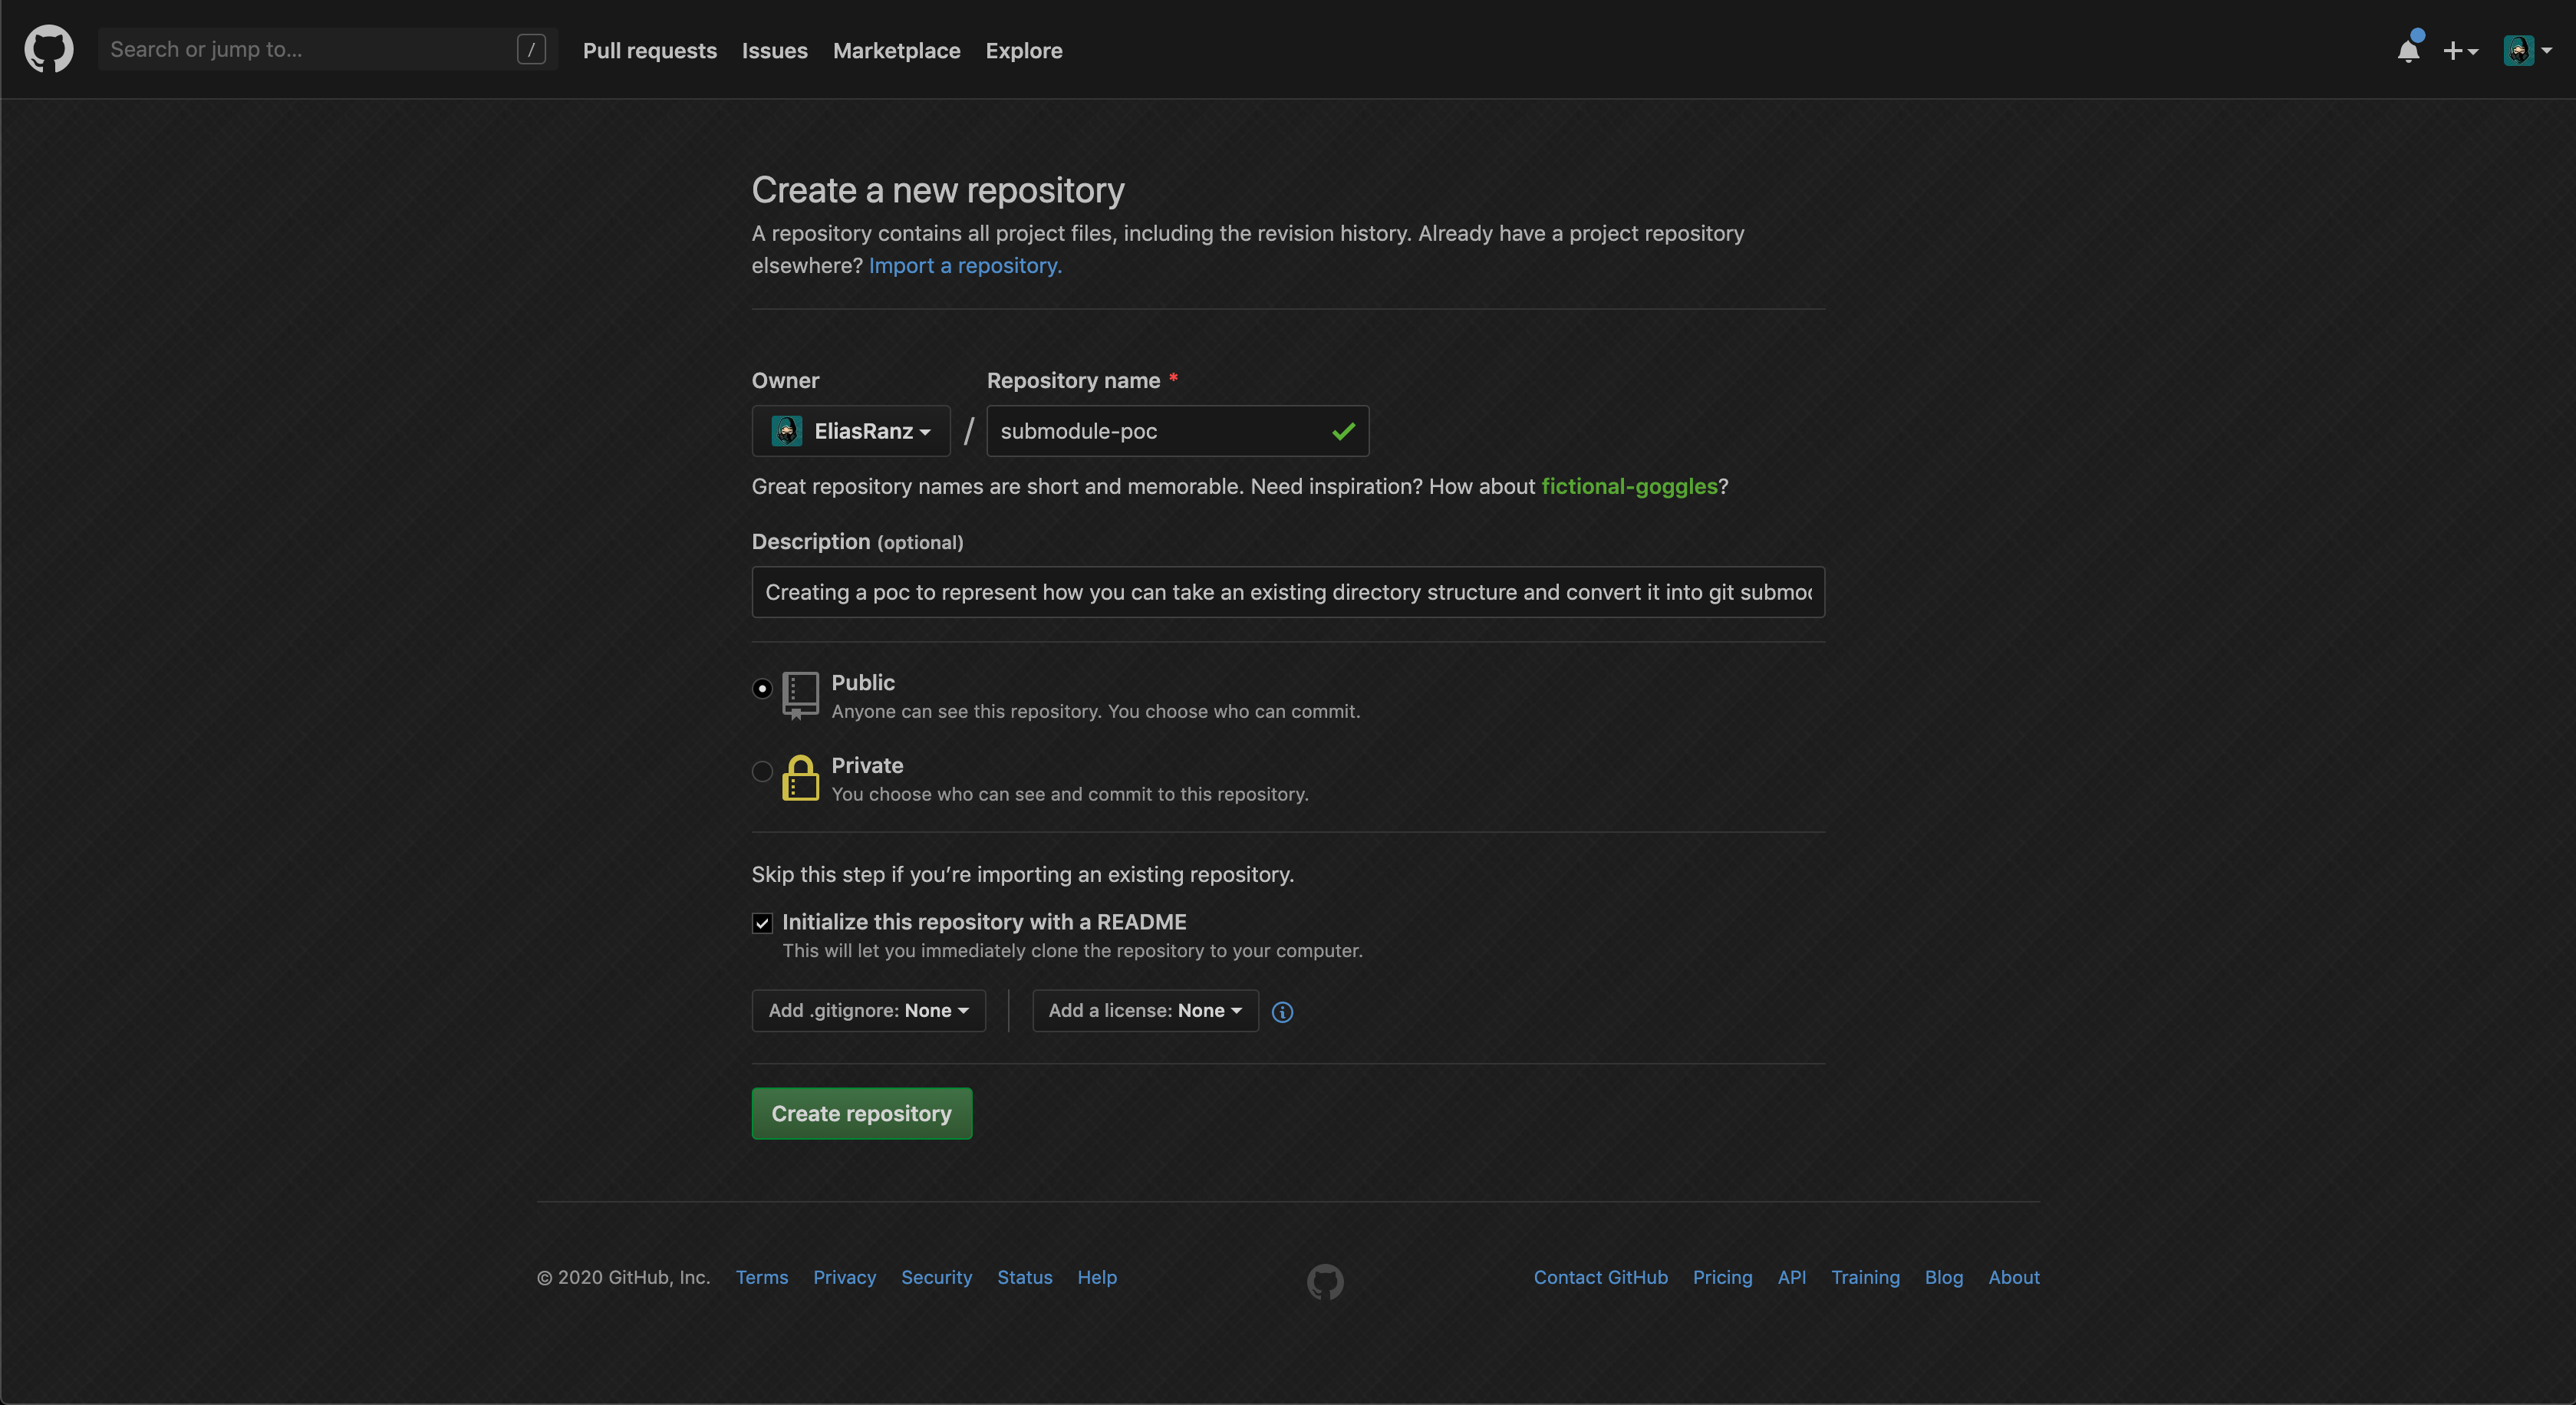Screen dimensions: 2576x1405
Task: Go to Pull requests
Action: click(650, 50)
